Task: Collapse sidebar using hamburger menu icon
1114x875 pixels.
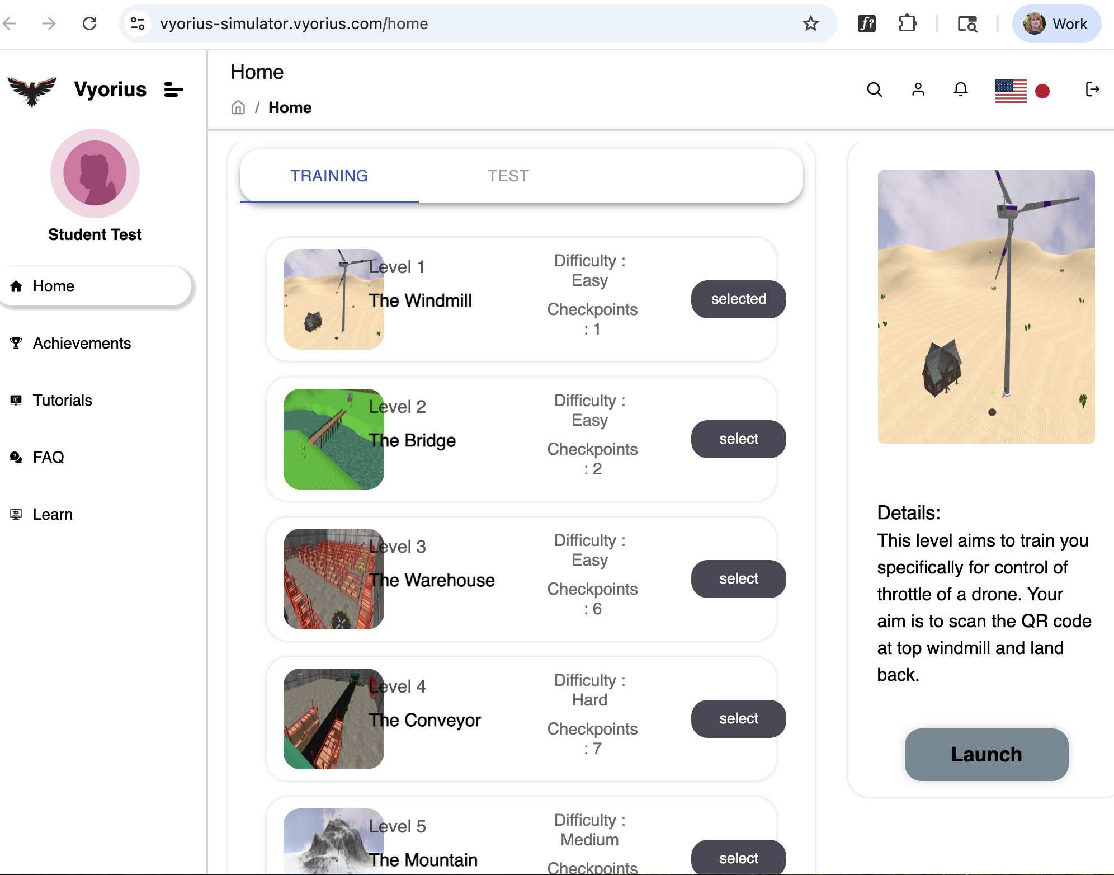Action: 173,90
